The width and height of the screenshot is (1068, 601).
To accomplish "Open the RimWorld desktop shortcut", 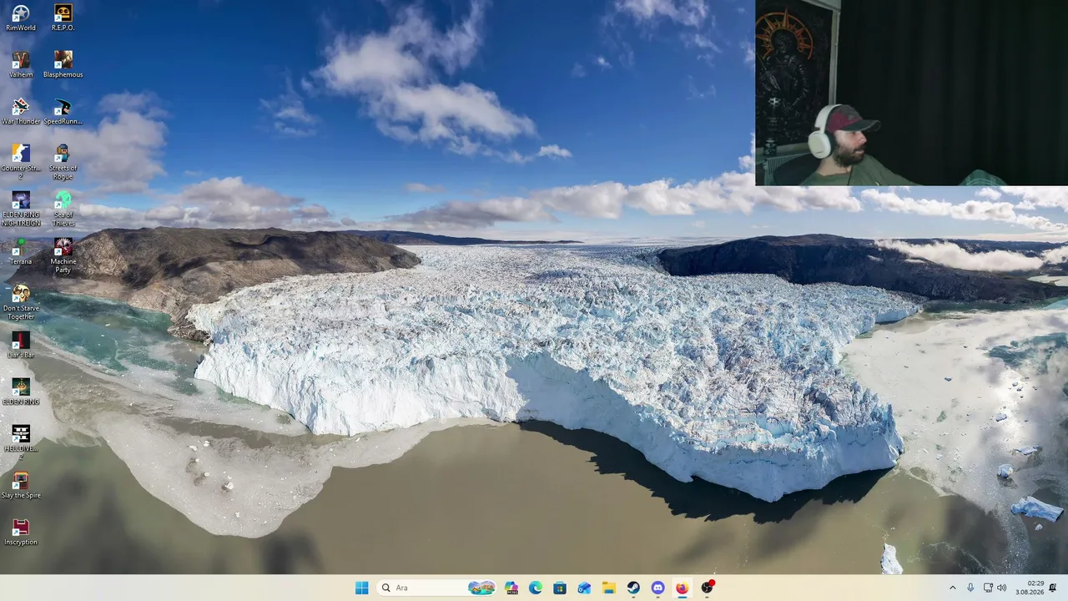I will tap(21, 18).
